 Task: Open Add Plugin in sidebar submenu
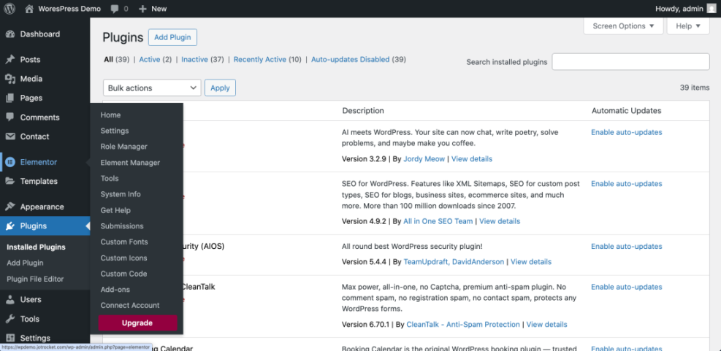coord(25,263)
